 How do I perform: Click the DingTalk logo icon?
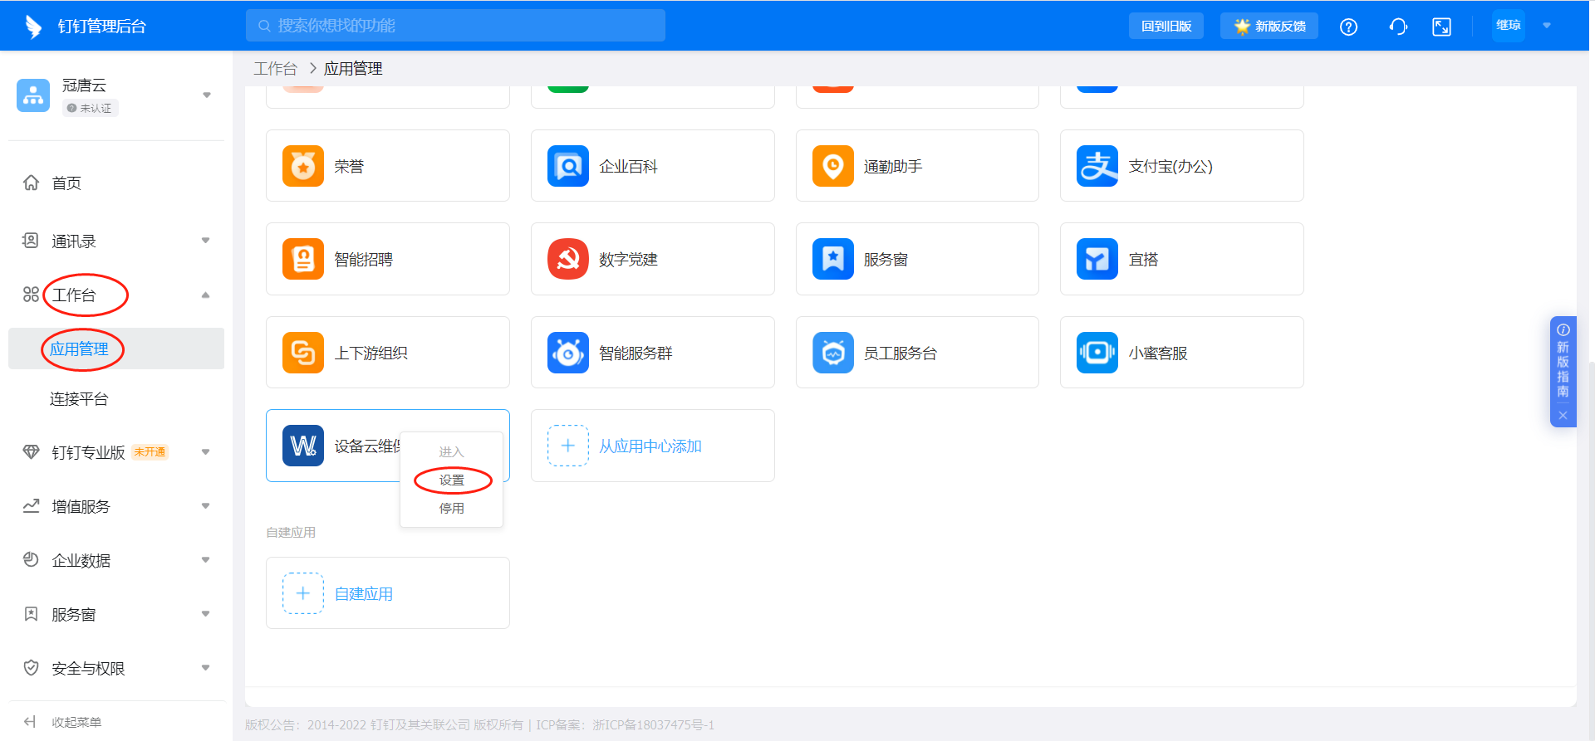click(x=33, y=27)
